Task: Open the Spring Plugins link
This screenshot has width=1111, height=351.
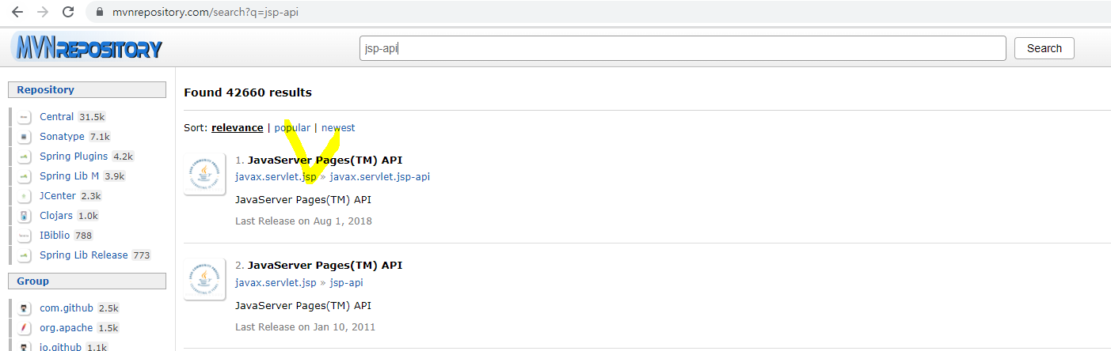Action: 74,157
